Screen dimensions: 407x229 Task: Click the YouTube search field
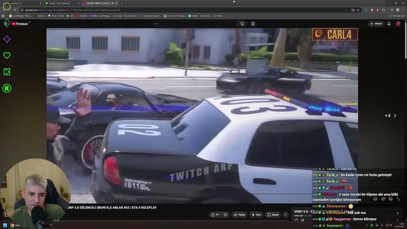[x=195, y=24]
